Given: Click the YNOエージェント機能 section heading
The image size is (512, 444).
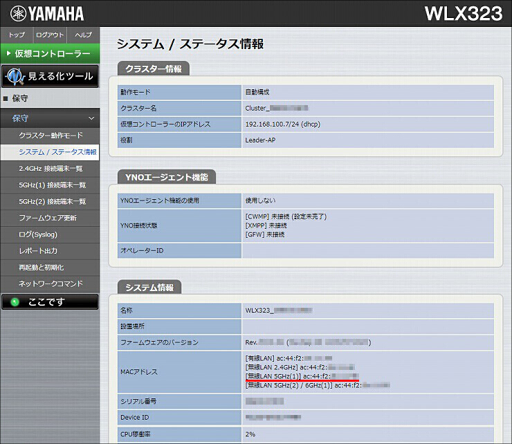Looking at the screenshot, I should (167, 177).
